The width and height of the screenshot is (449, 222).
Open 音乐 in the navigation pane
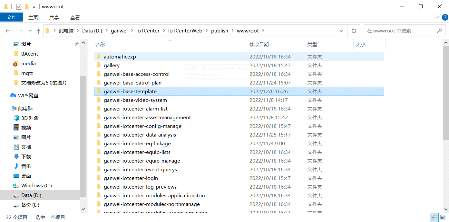pos(26,166)
